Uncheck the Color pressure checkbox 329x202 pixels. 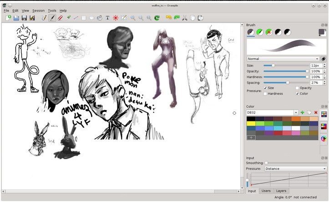(297, 94)
